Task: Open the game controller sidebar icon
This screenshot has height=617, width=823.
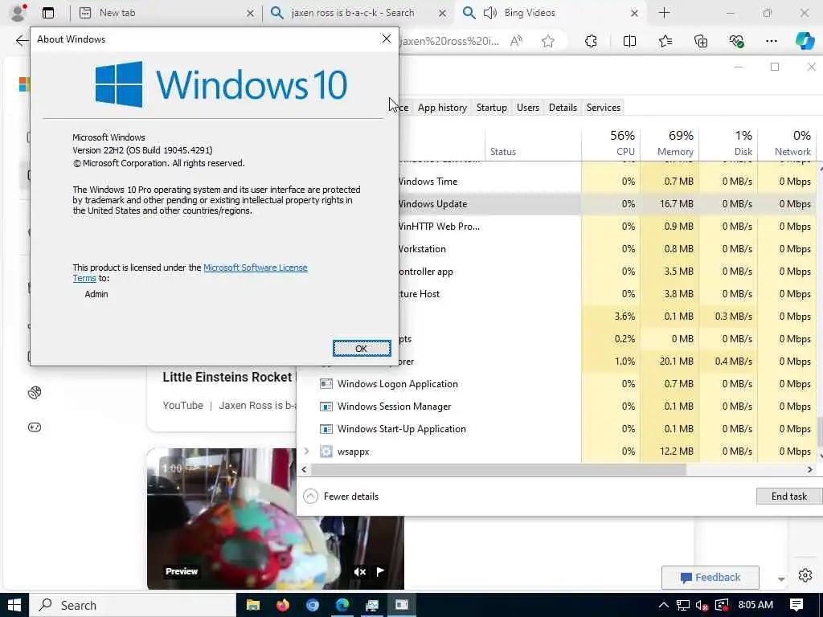Action: pos(35,427)
